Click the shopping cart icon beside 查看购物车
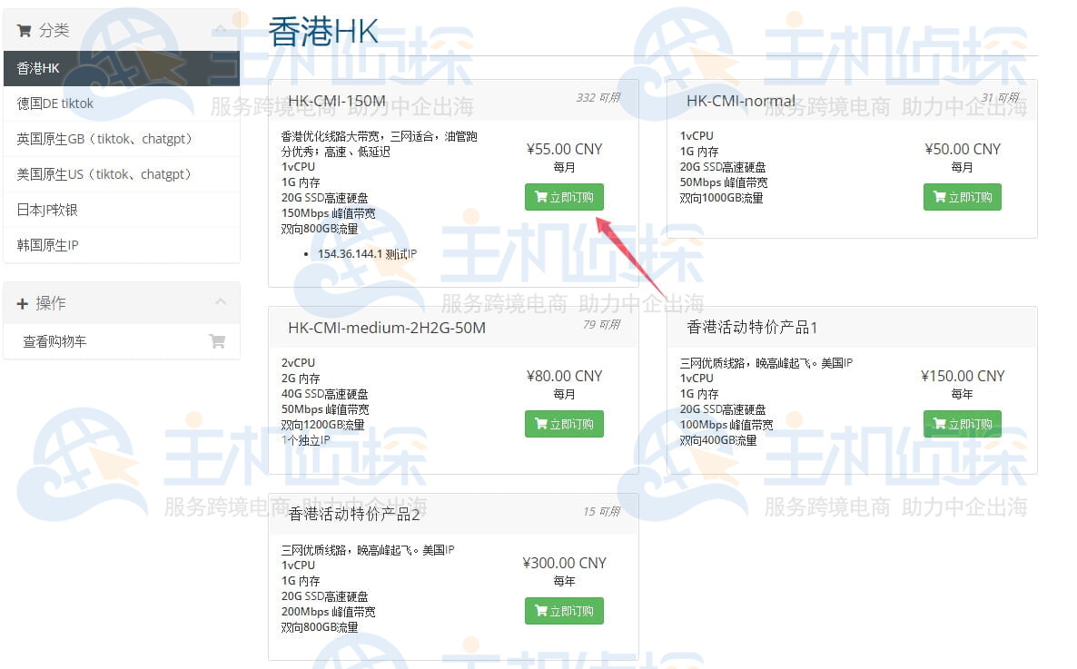1077x669 pixels. [217, 341]
